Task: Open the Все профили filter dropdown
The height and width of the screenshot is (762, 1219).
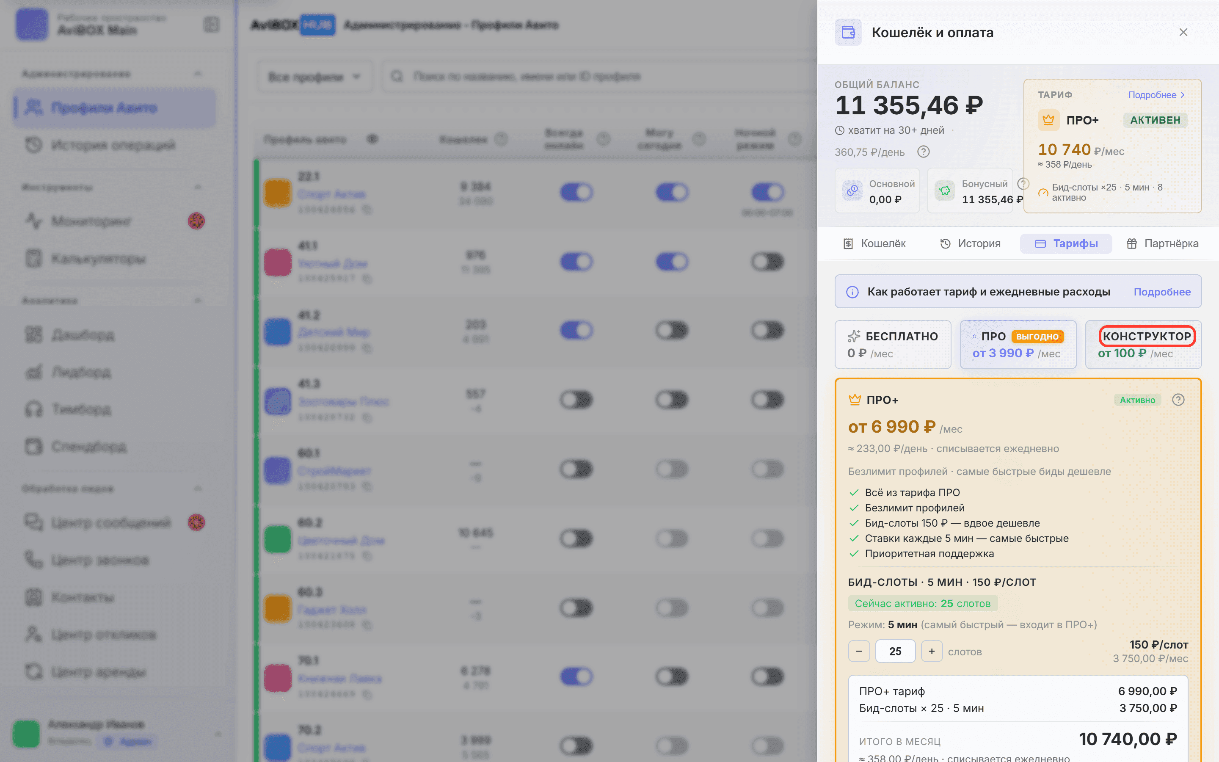Action: click(315, 77)
